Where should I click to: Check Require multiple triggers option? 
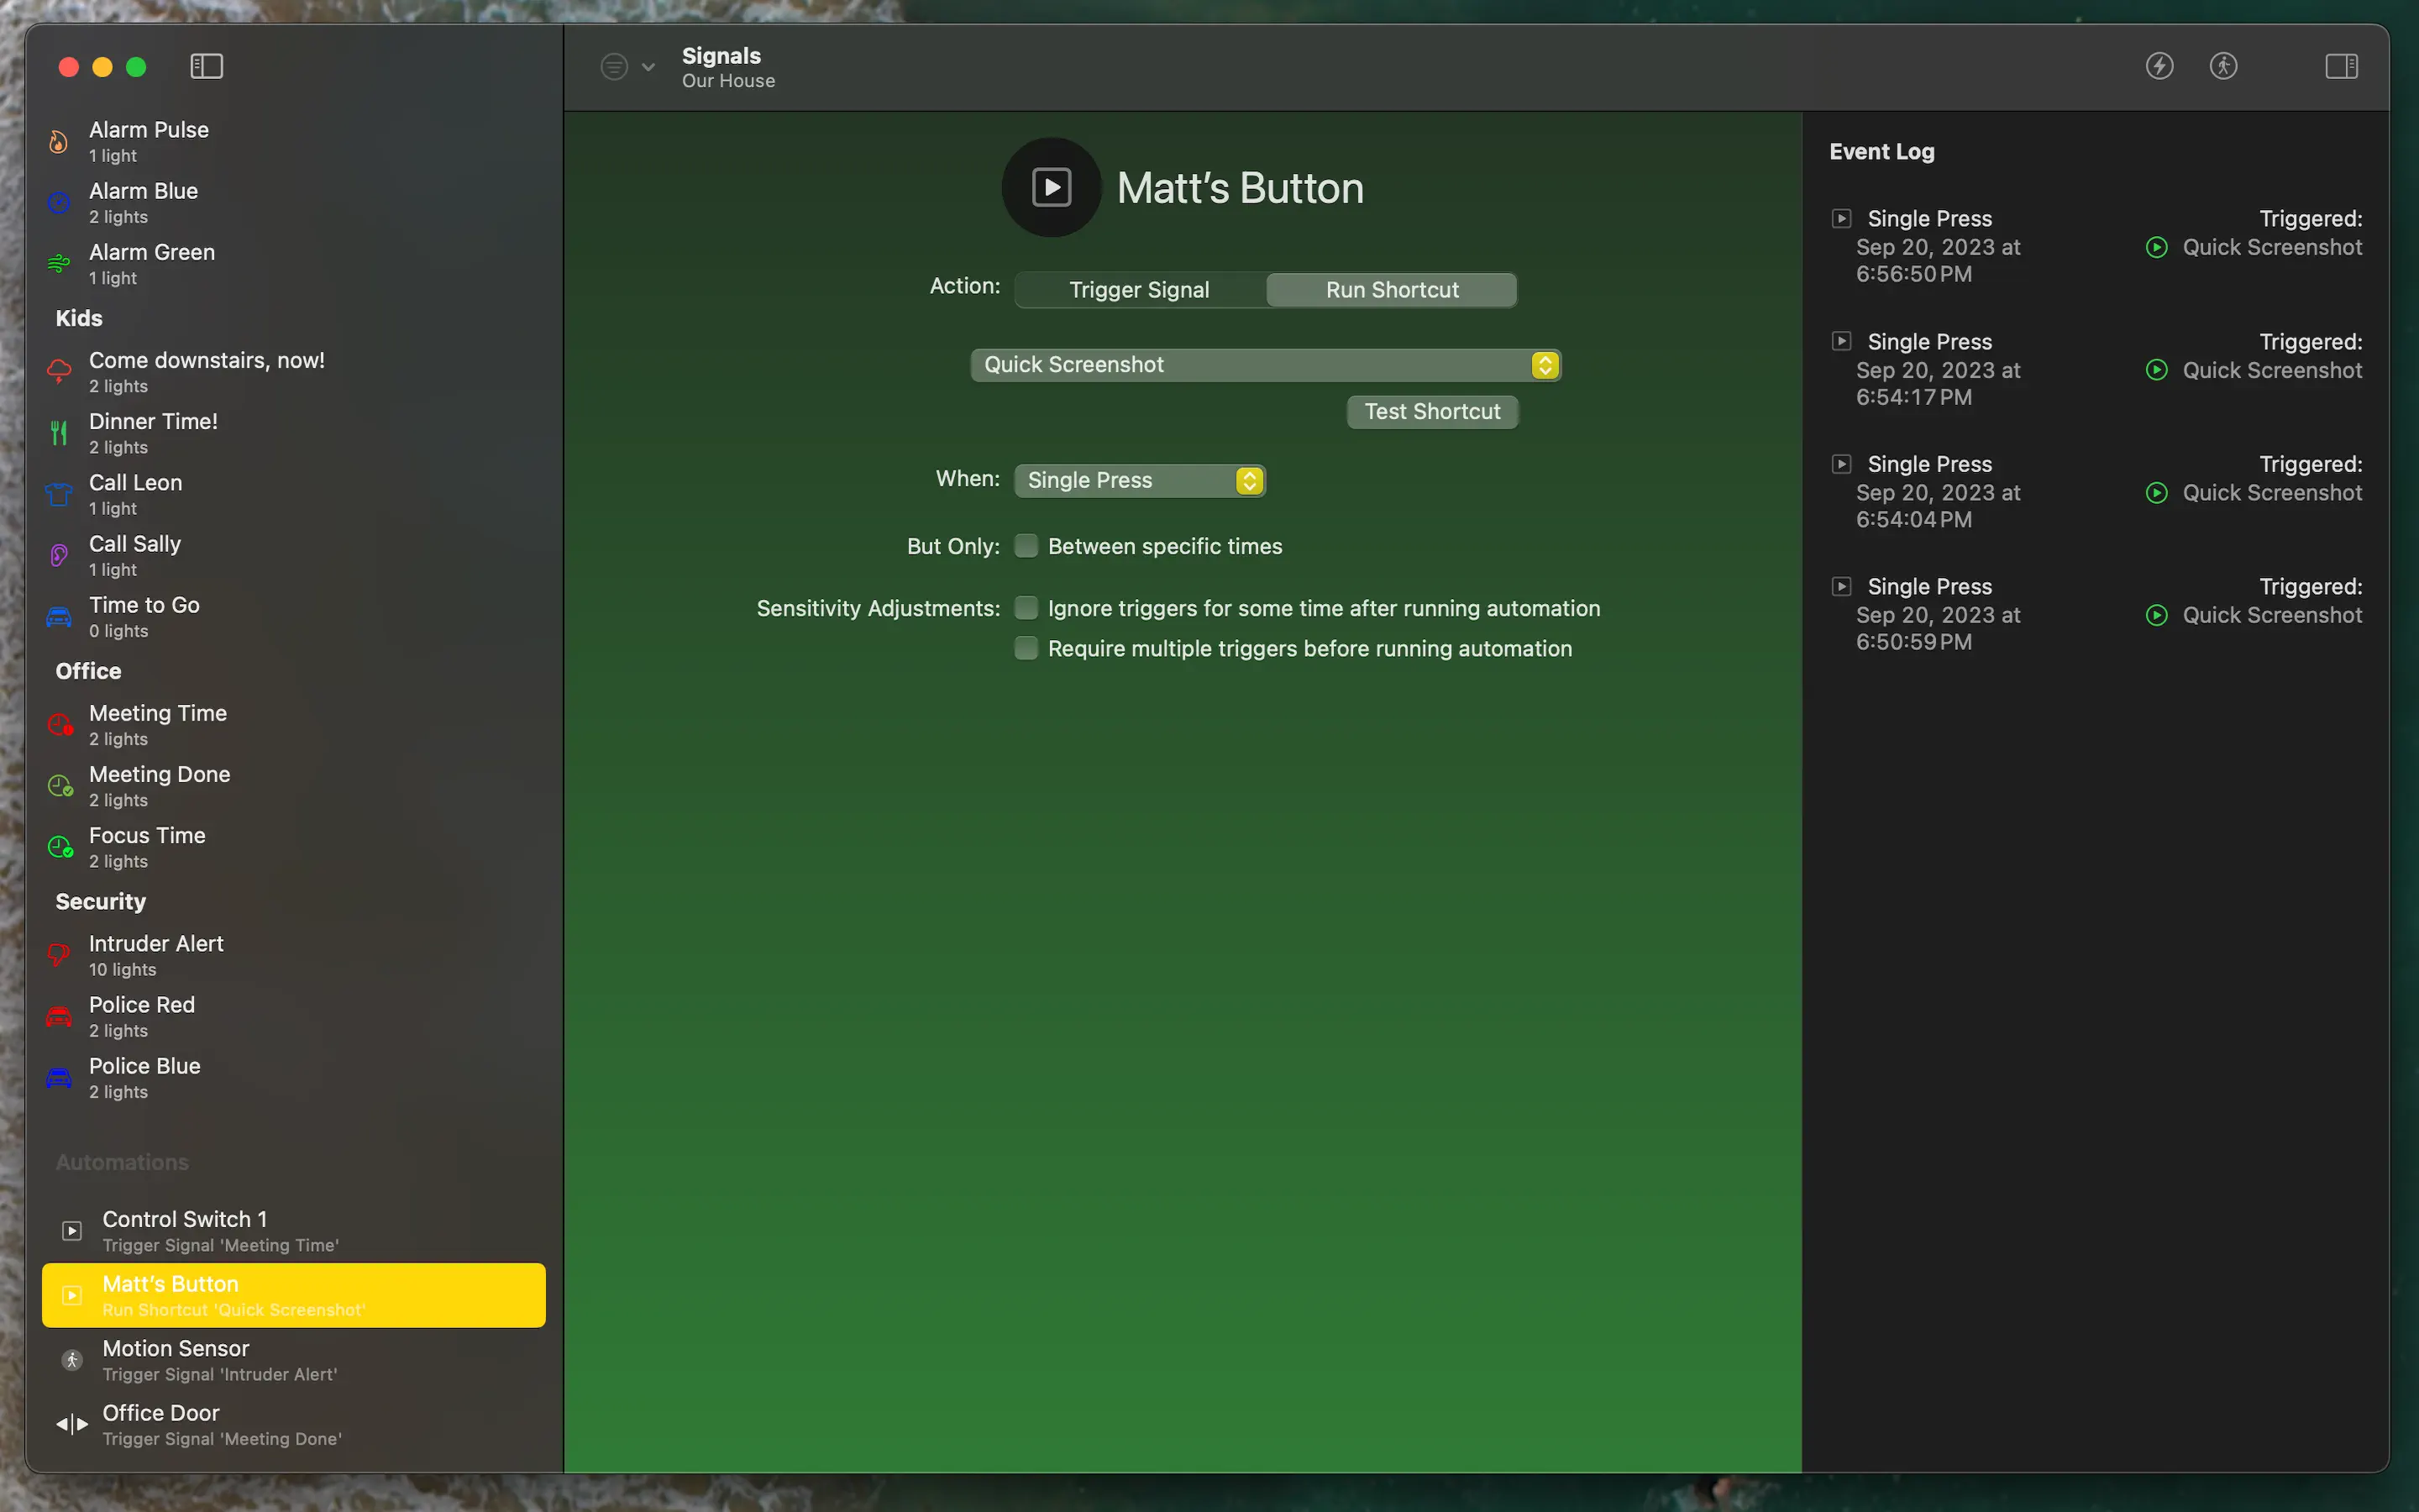click(x=1026, y=649)
